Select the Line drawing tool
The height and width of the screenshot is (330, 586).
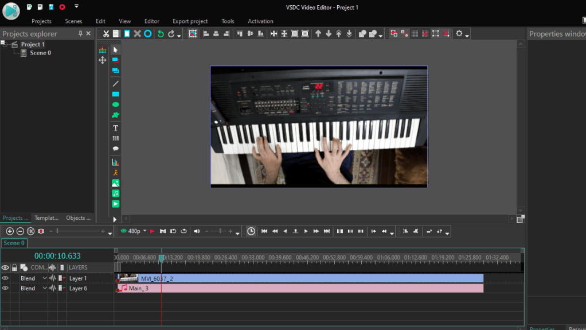point(115,84)
